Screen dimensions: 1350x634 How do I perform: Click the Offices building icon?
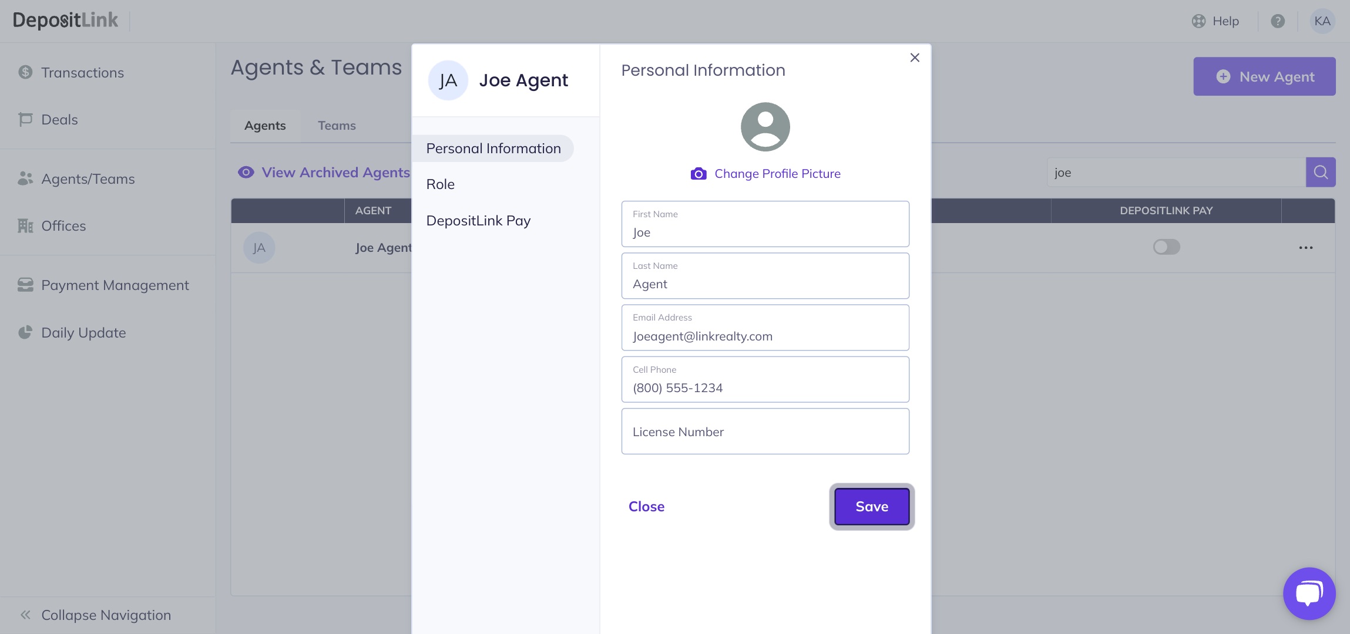pyautogui.click(x=25, y=226)
